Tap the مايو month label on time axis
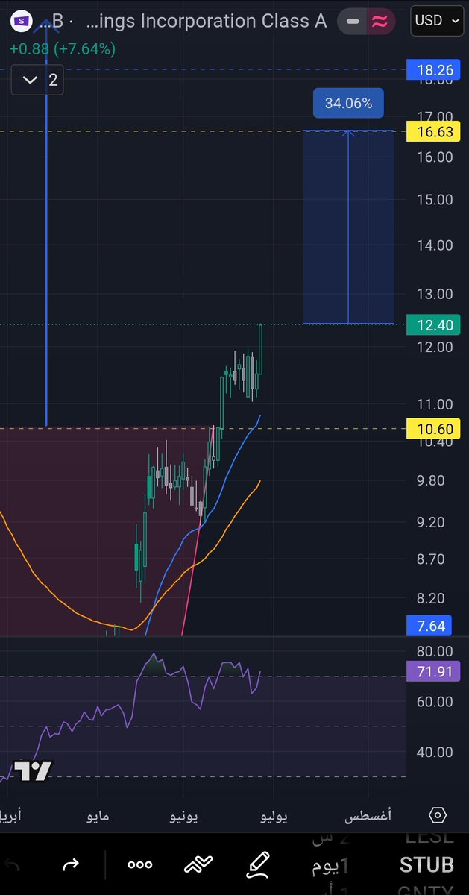 coord(98,817)
